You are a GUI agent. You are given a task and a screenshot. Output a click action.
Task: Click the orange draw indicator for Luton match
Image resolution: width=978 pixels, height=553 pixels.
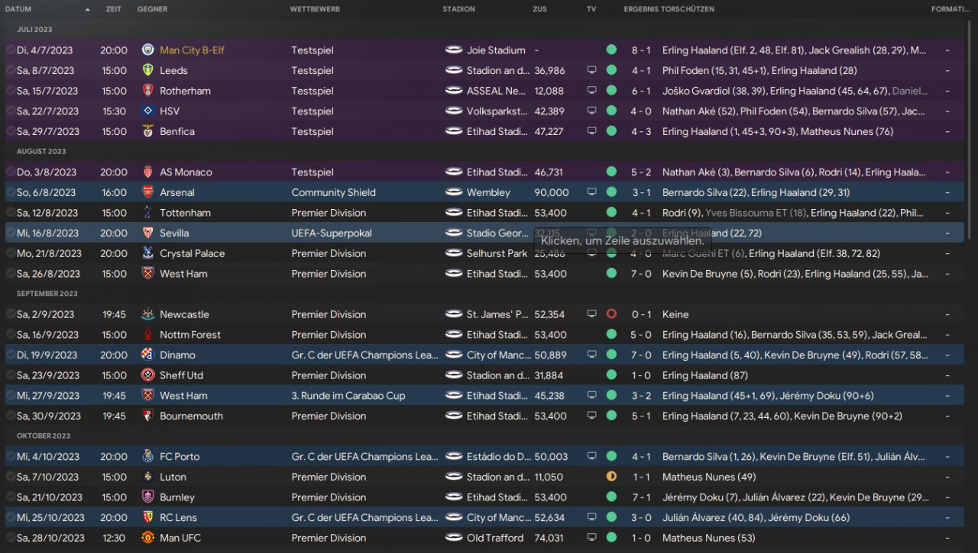point(611,477)
